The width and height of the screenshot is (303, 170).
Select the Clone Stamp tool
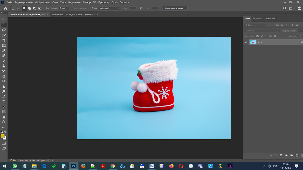(x=4, y=66)
